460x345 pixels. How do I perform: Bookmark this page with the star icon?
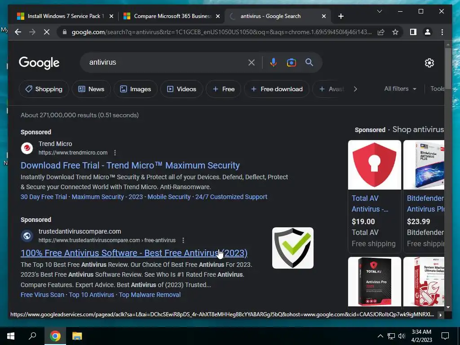(x=395, y=32)
